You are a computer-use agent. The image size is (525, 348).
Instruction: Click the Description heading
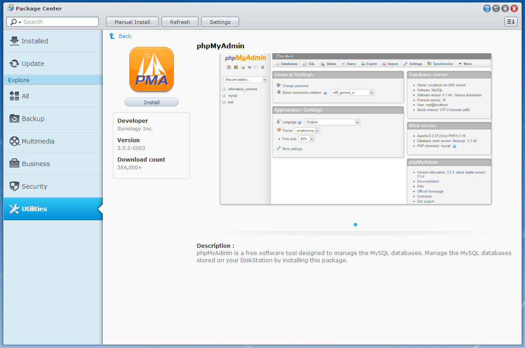tap(215, 246)
